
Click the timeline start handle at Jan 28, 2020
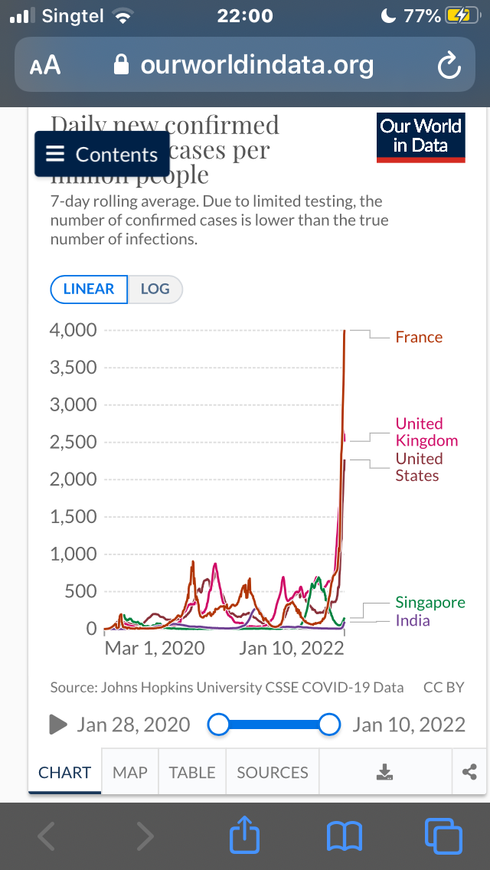tap(219, 724)
